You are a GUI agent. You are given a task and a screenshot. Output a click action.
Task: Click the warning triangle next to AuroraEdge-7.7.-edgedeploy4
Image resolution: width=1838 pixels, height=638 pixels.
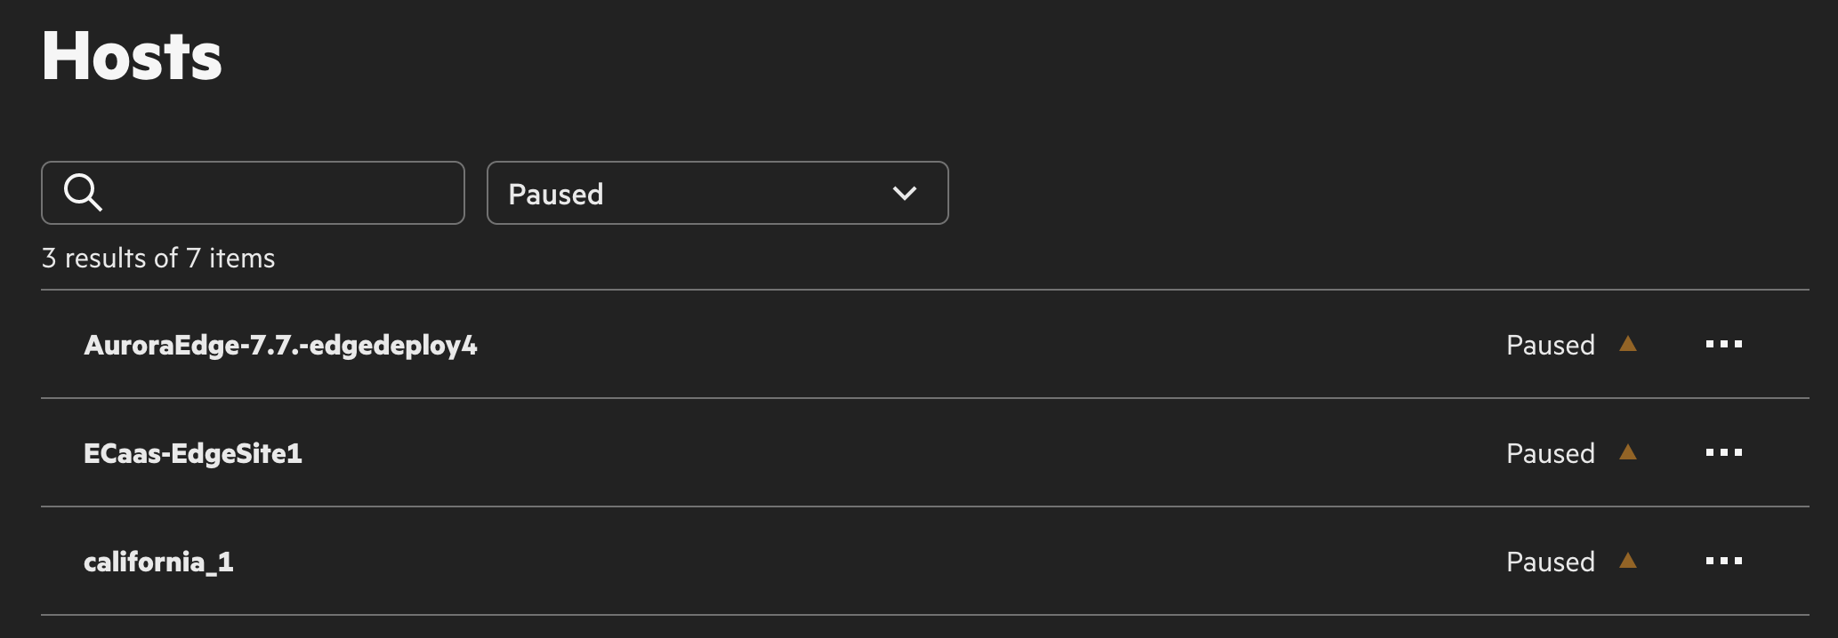(1627, 345)
